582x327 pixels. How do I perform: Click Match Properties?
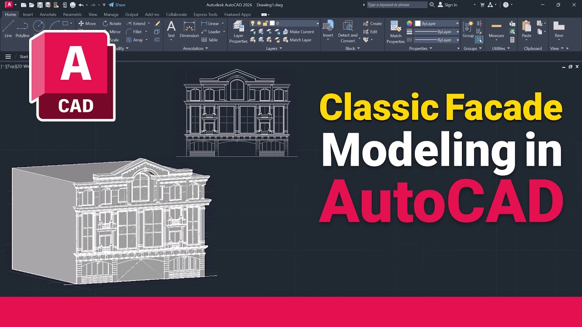tap(396, 32)
